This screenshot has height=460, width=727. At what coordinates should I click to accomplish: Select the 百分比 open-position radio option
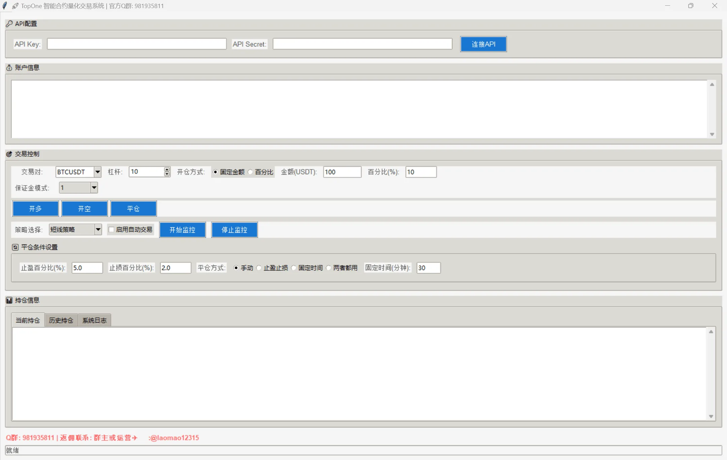[x=250, y=172]
